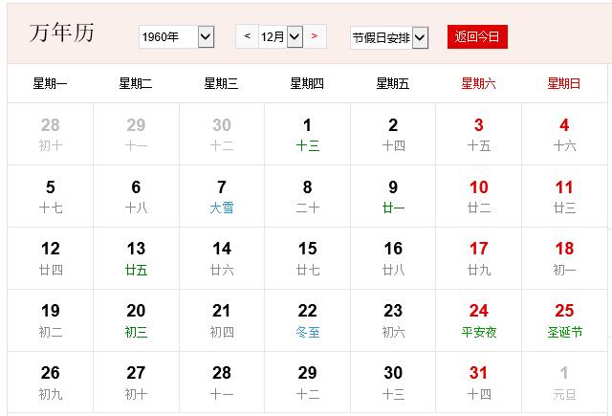Click the 返回今日 button
This screenshot has width=612, height=416.
coord(477,36)
